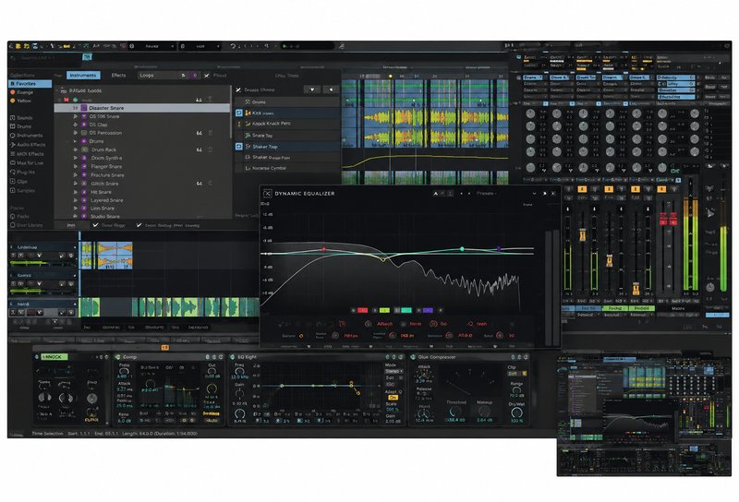Open Packs under Places
Image resolution: width=739 pixels, height=502 pixels.
pyautogui.click(x=19, y=216)
